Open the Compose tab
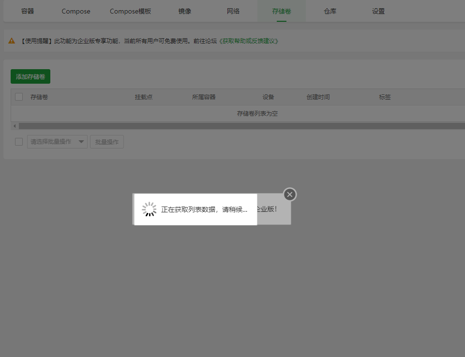This screenshot has width=465, height=357. coord(75,11)
